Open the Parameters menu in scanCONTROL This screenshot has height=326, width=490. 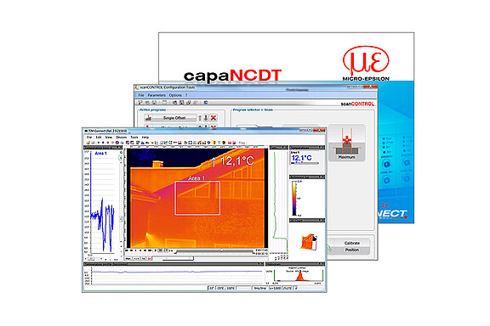157,95
